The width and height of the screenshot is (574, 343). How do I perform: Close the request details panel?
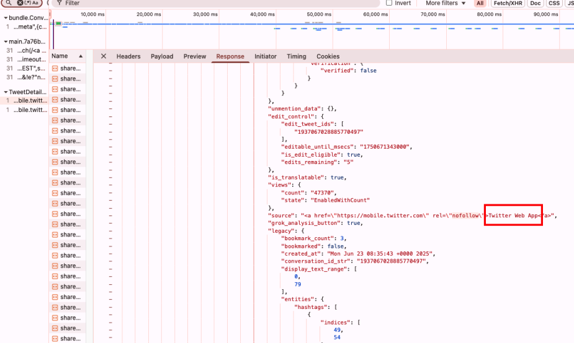[104, 56]
